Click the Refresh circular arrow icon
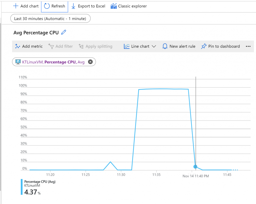This screenshot has height=204, width=256. 47,6
